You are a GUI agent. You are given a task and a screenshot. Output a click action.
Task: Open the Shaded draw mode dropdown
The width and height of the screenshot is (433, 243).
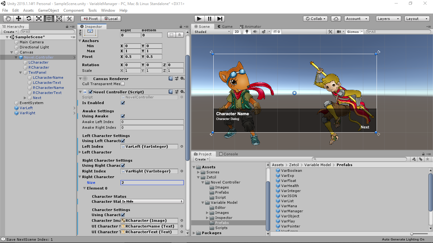click(x=211, y=31)
